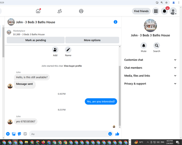Expand the Privacy & support section
182x145 pixels.
tap(150, 83)
